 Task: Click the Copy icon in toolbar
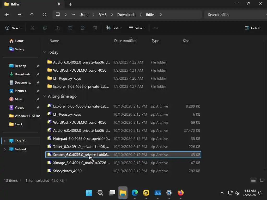click(45, 28)
